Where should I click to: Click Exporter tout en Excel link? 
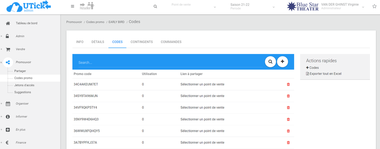pos(325,74)
